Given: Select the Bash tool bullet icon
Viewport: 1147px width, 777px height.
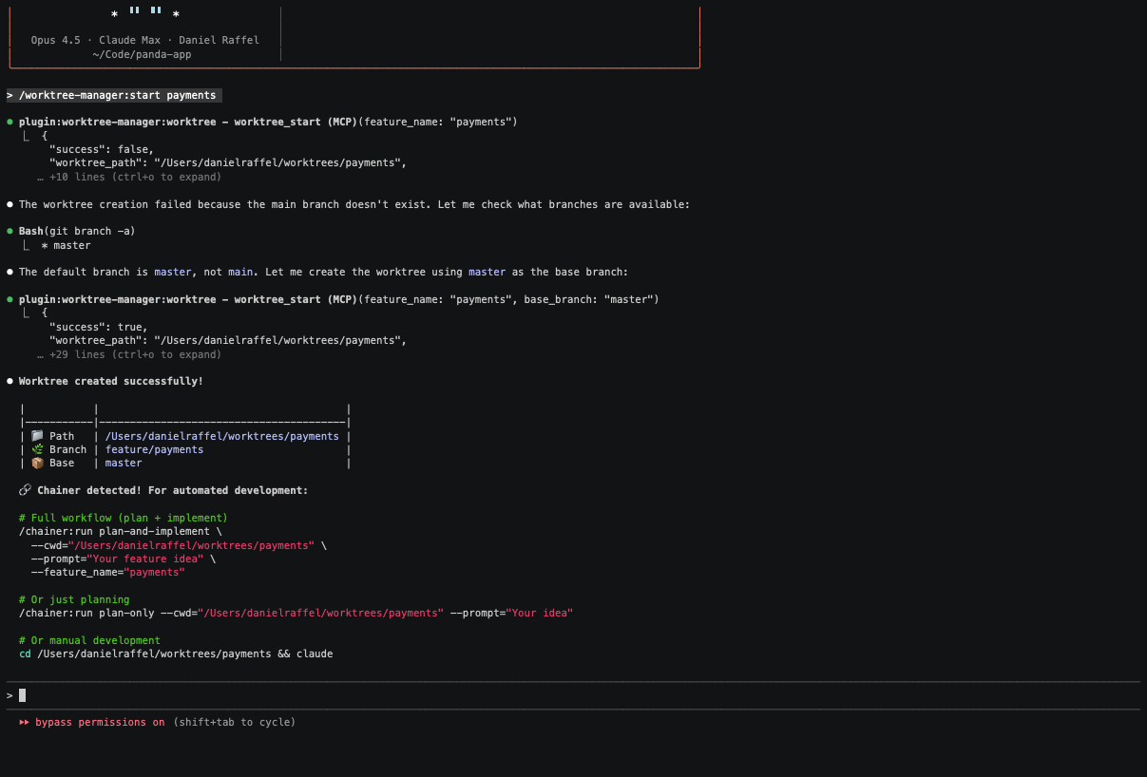Looking at the screenshot, I should click(10, 231).
